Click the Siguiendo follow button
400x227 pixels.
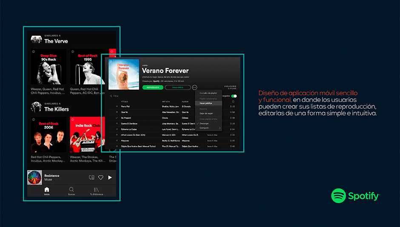(x=178, y=88)
